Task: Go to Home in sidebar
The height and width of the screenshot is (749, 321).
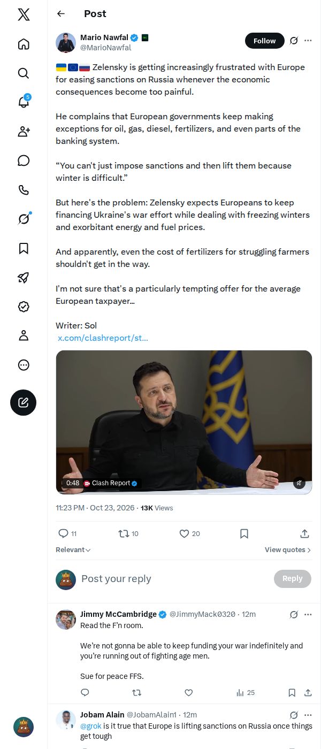Action: pyautogui.click(x=24, y=44)
